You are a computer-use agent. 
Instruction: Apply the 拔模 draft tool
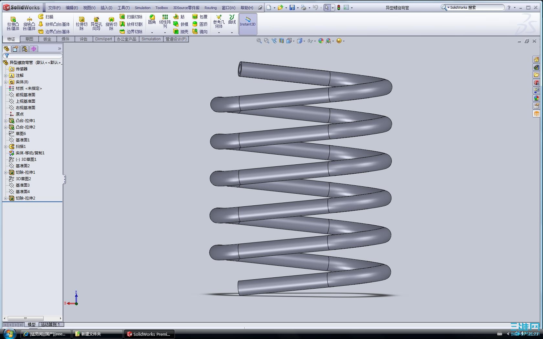pyautogui.click(x=181, y=24)
